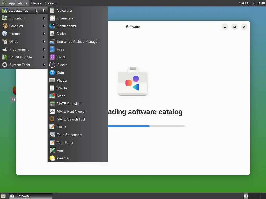Click the date and time clock
266x199 pixels.
(252, 3)
